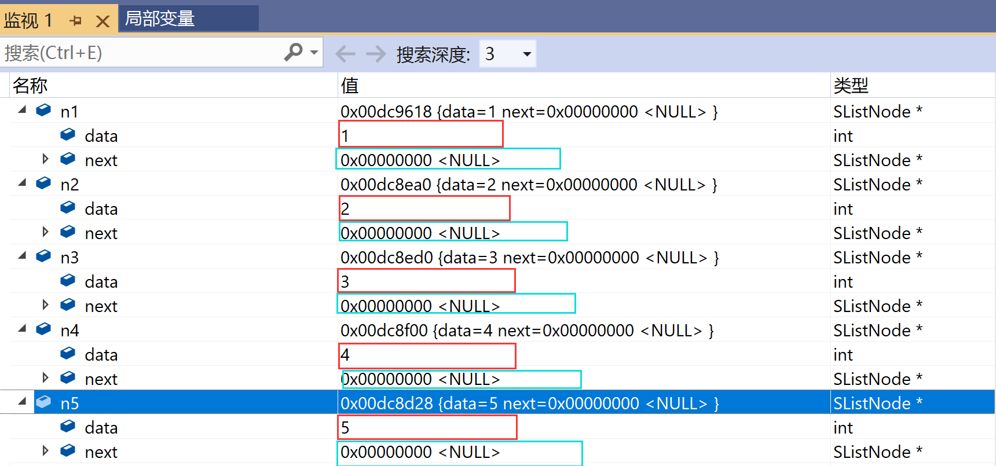This screenshot has height=466, width=996.
Task: Expand the next member under n1
Action: (45, 159)
